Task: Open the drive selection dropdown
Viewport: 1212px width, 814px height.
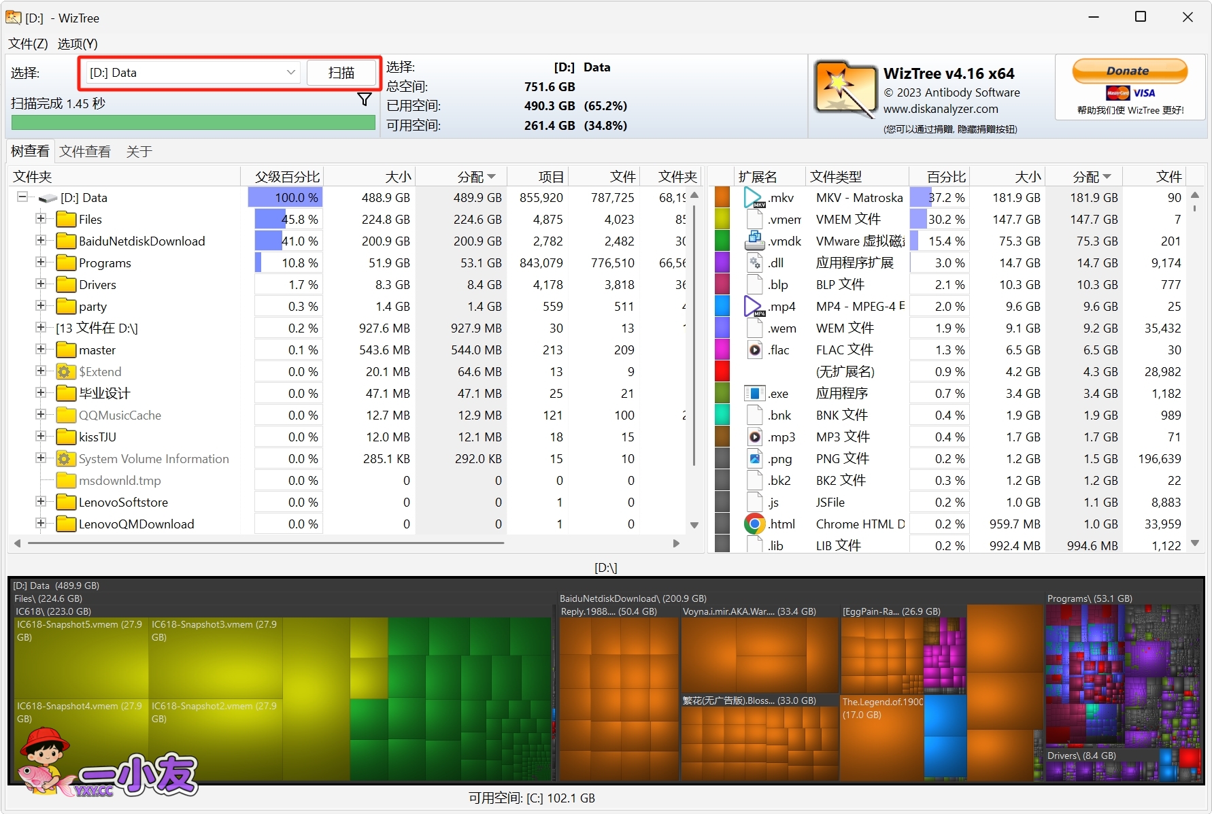Action: click(290, 73)
